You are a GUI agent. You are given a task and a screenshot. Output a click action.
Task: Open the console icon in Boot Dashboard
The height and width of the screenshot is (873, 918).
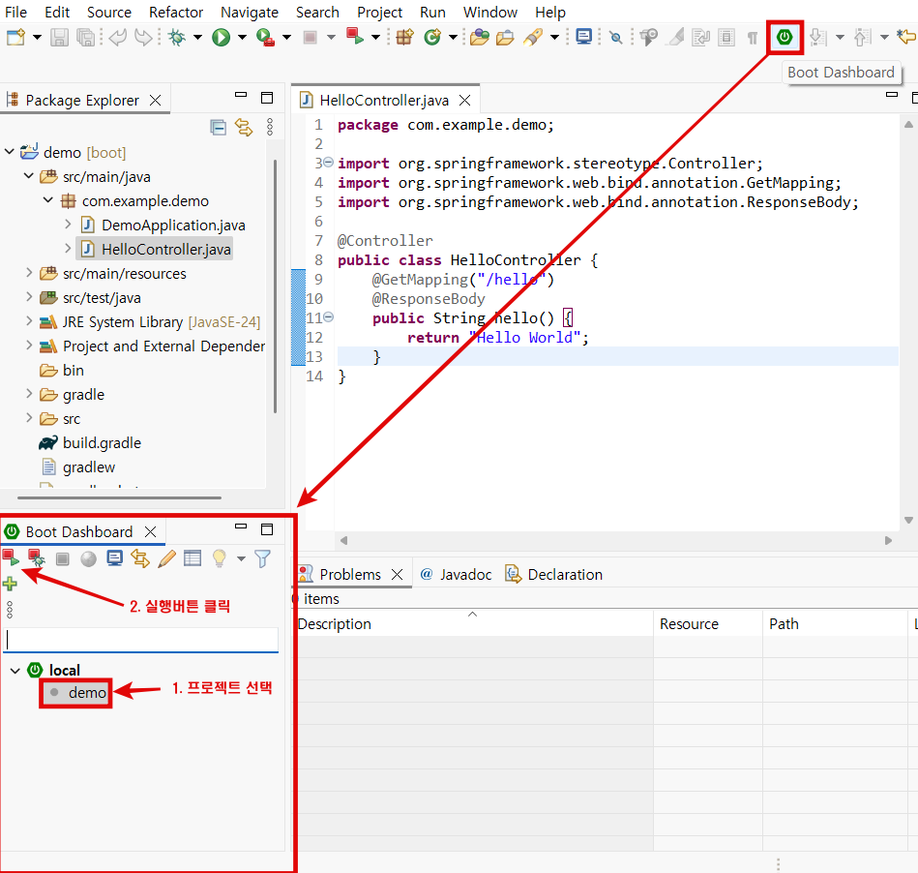[115, 558]
